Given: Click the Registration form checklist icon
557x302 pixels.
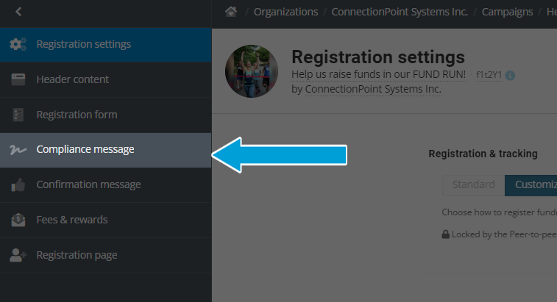Looking at the screenshot, I should pos(18,115).
